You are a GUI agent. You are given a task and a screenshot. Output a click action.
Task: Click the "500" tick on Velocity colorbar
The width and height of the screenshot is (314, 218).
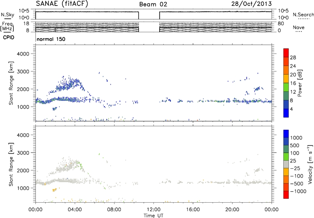(x=296, y=145)
